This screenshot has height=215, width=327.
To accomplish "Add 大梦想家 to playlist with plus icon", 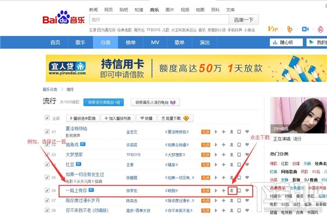I will coord(223,155).
